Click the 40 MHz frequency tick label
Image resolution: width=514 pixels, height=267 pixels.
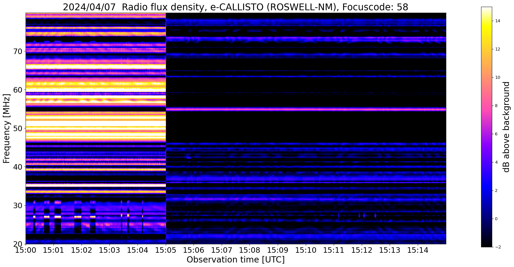click(18, 167)
